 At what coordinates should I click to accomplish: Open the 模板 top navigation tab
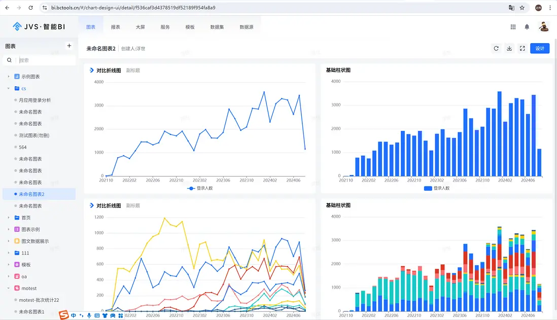190,27
